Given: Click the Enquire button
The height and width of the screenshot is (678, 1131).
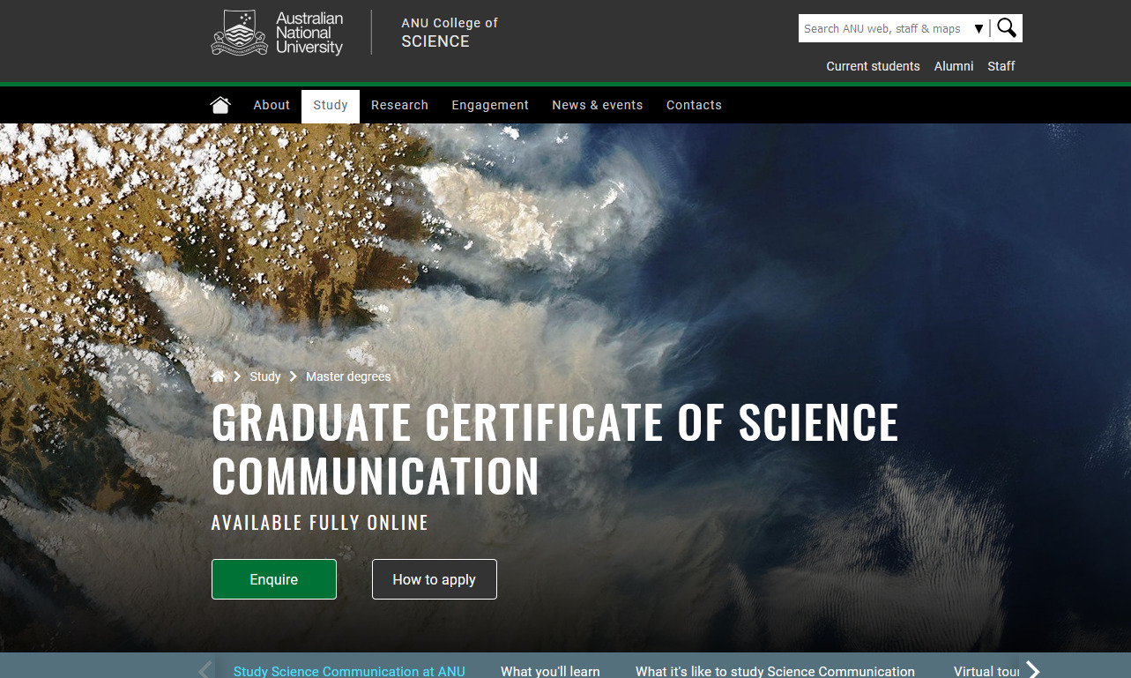Looking at the screenshot, I should (273, 579).
